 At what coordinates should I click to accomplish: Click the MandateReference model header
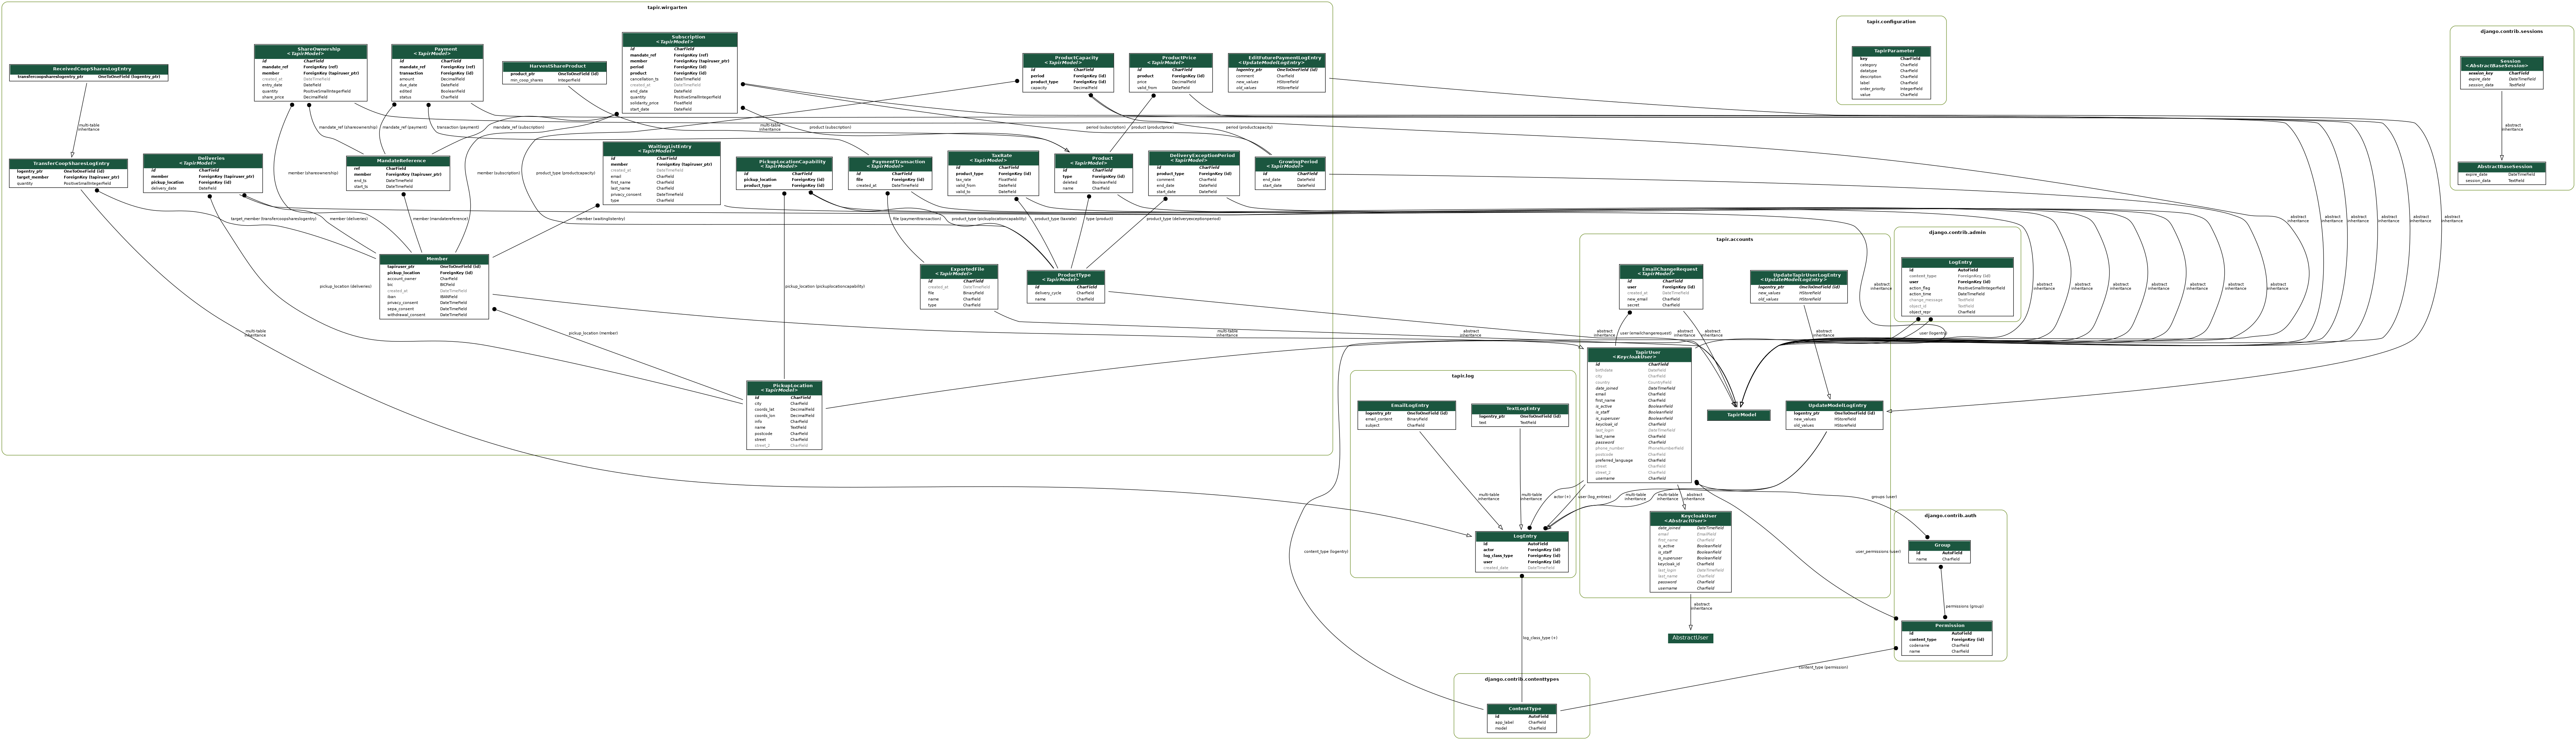point(398,161)
